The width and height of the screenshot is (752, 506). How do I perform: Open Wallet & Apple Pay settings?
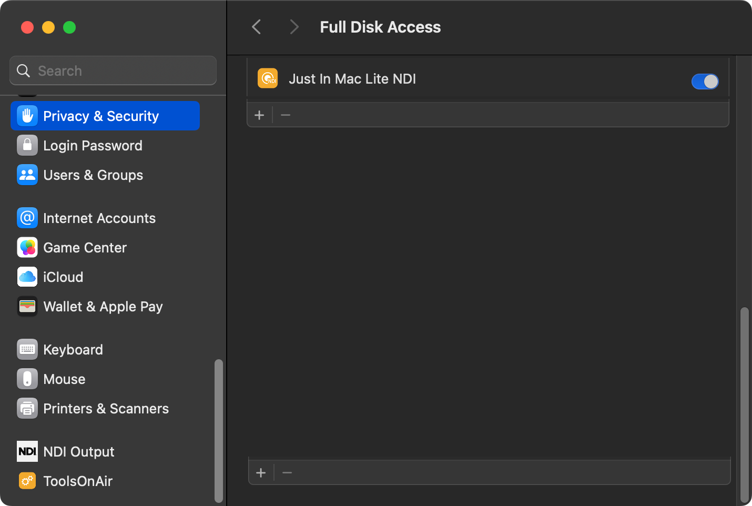tap(105, 306)
